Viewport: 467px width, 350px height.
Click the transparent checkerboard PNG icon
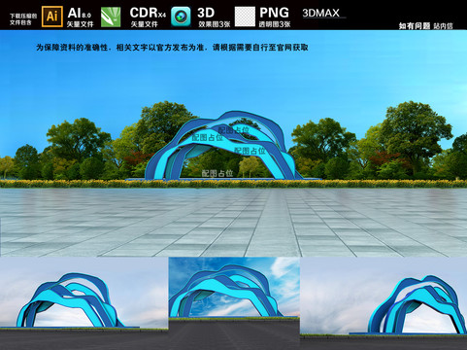(245, 17)
